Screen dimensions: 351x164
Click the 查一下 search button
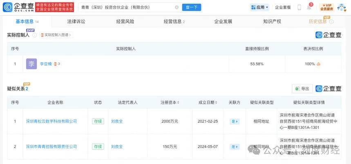point(192,7)
